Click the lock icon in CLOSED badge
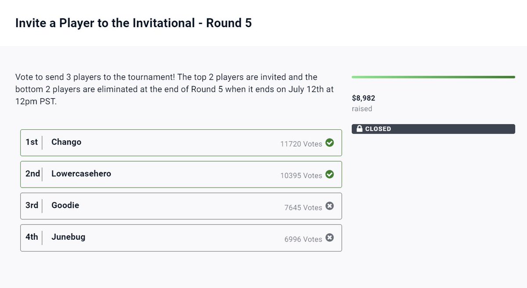527x288 pixels. coord(360,129)
